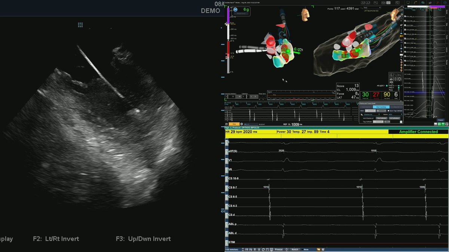449x252 pixels.
Task: Click the reduce amplitude A-down icon in recorder toolbar
Action: (251, 249)
